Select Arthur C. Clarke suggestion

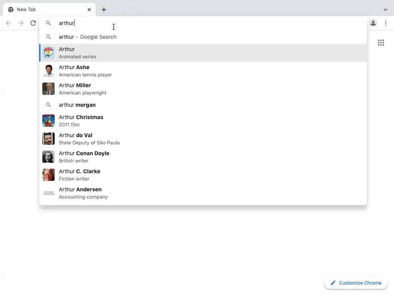[203, 175]
